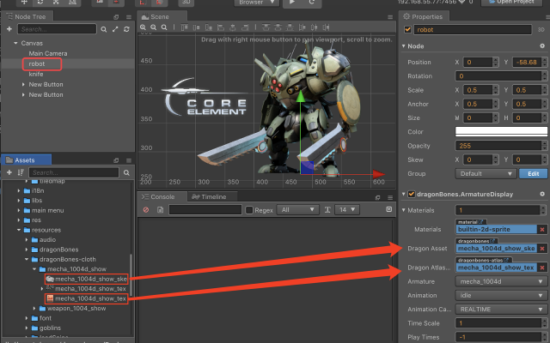Screen dimensions: 550x343
Task: Add a new node in Node Tree
Action: (x=9, y=29)
